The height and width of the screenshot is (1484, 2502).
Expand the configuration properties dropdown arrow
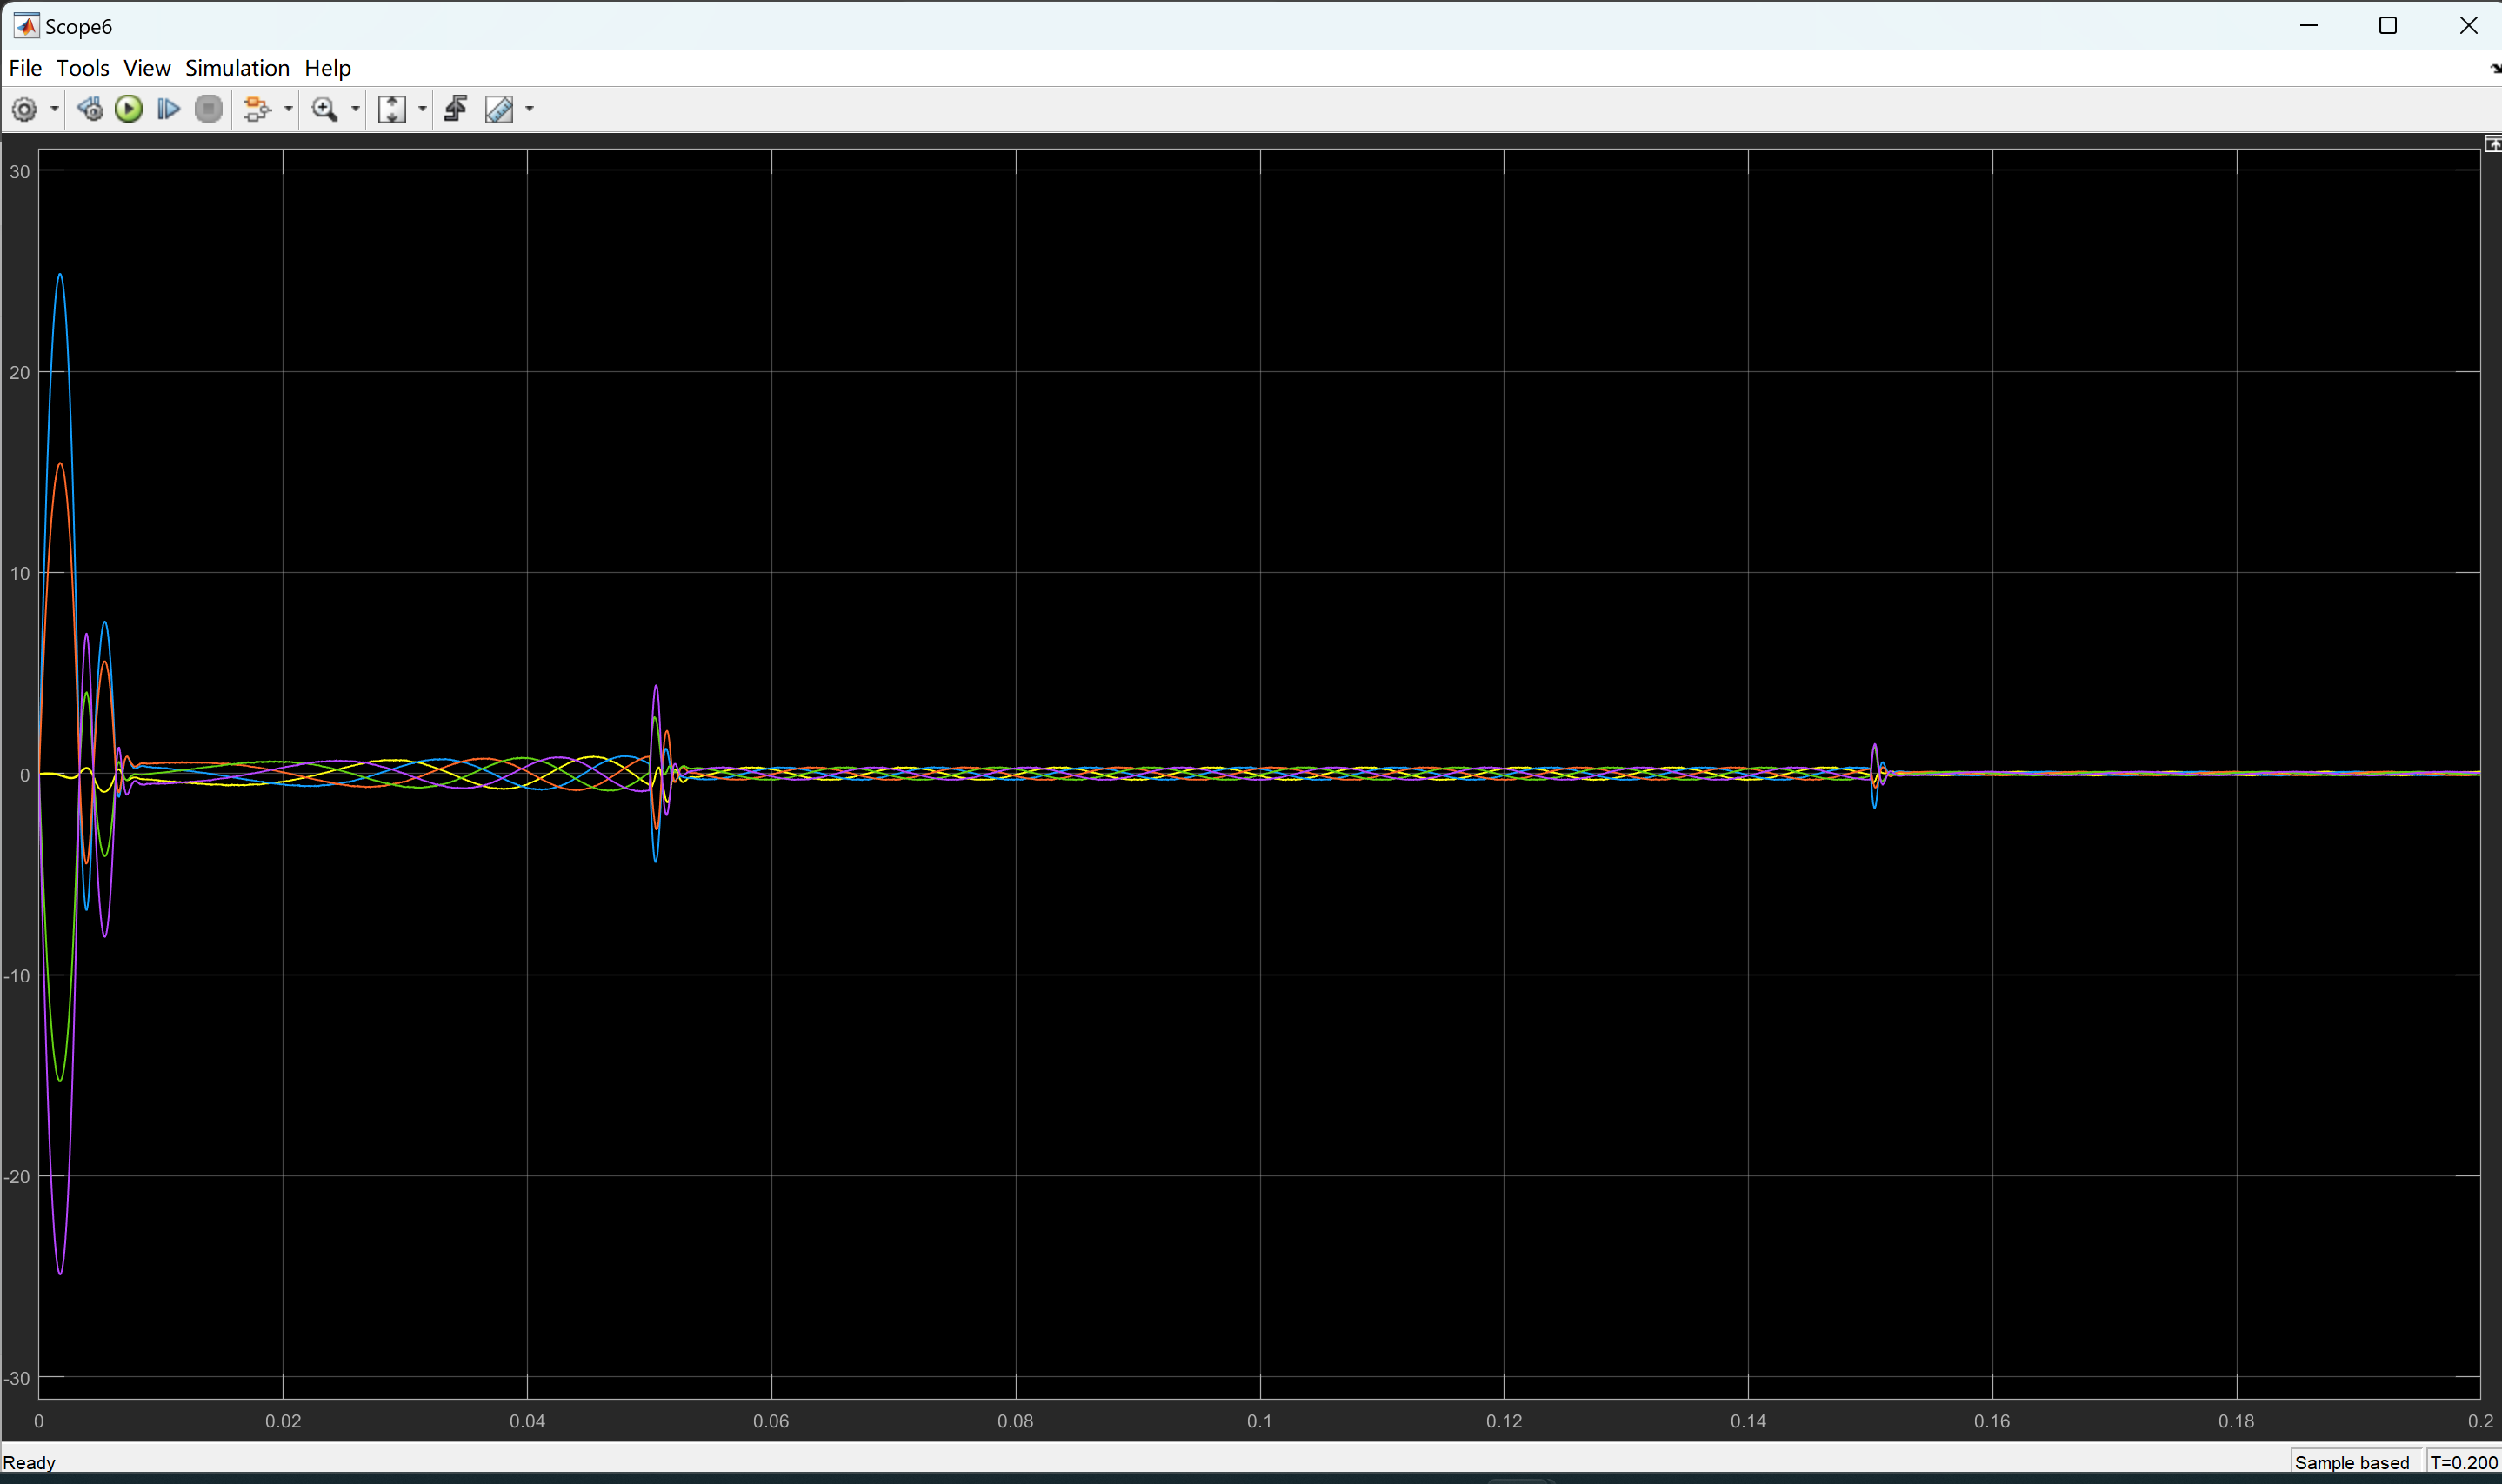pos(54,109)
